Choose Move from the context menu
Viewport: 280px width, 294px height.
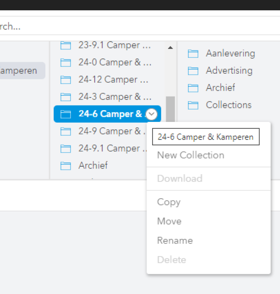click(169, 221)
